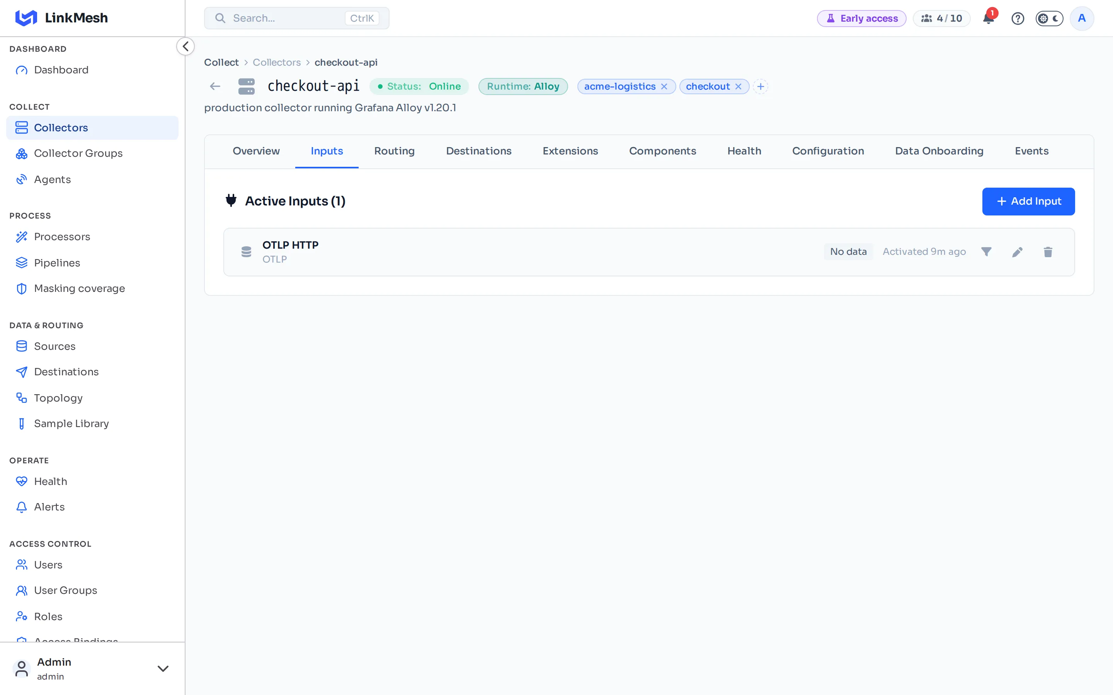Viewport: 1113px width, 695px height.
Task: Open the help icon
Action: click(1017, 19)
